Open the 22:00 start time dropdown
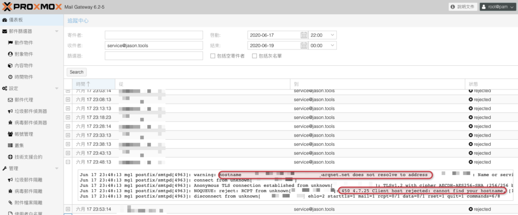This screenshot has height=215, width=518. [332, 35]
